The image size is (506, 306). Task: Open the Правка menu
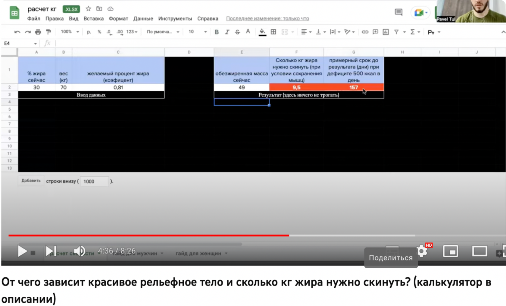[55, 18]
